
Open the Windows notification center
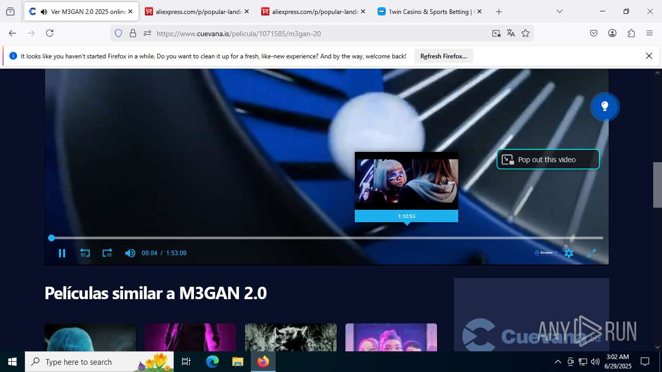point(645,362)
